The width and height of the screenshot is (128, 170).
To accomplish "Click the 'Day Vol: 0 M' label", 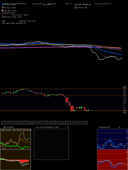I will 80,8.
